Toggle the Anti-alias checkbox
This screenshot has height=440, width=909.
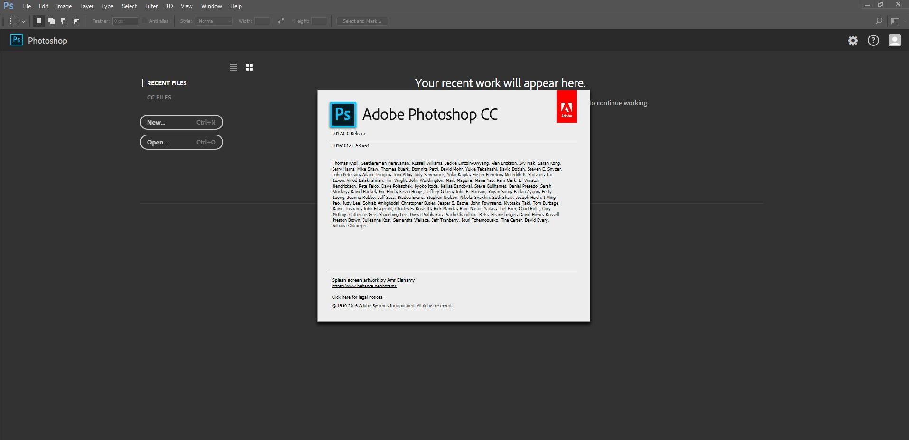click(144, 21)
